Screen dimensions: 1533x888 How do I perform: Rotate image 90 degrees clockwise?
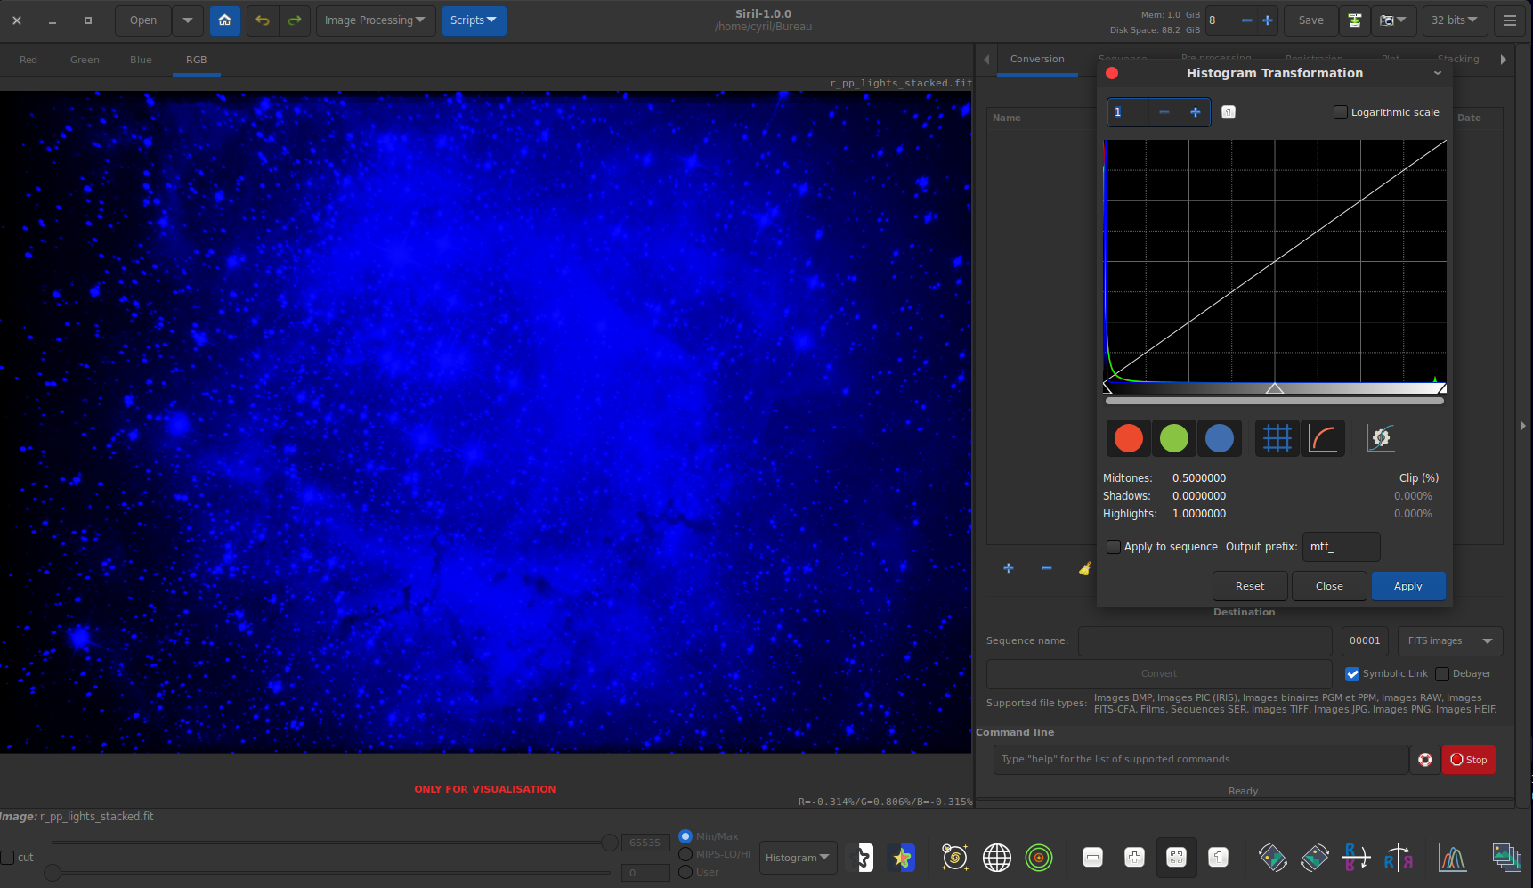(1315, 858)
